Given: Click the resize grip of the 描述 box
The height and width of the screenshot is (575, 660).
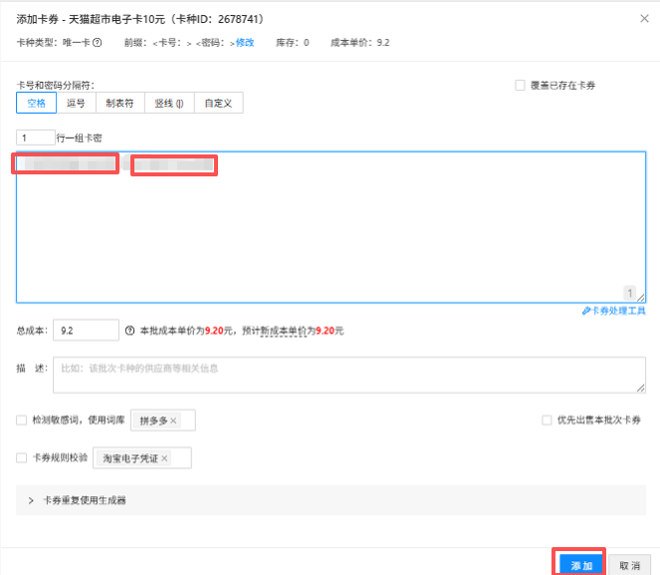Looking at the screenshot, I should 640,388.
